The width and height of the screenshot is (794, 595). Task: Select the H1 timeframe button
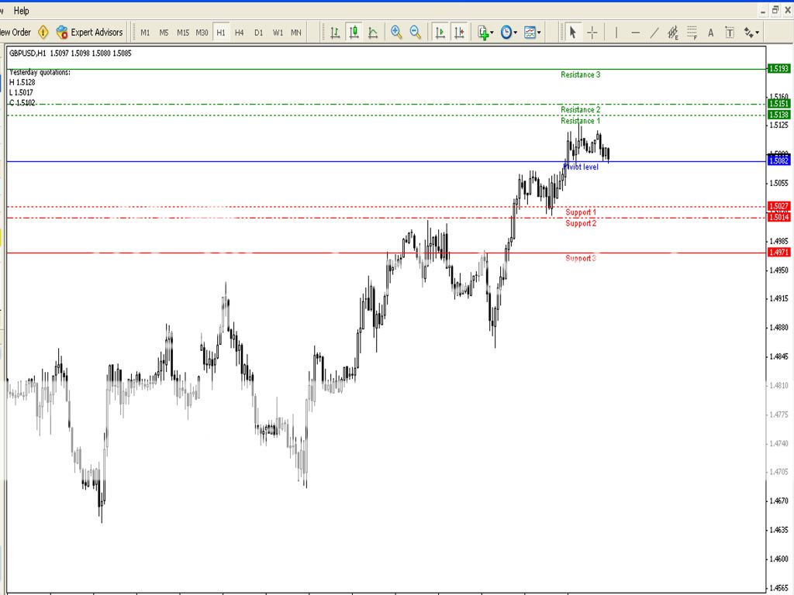click(221, 33)
